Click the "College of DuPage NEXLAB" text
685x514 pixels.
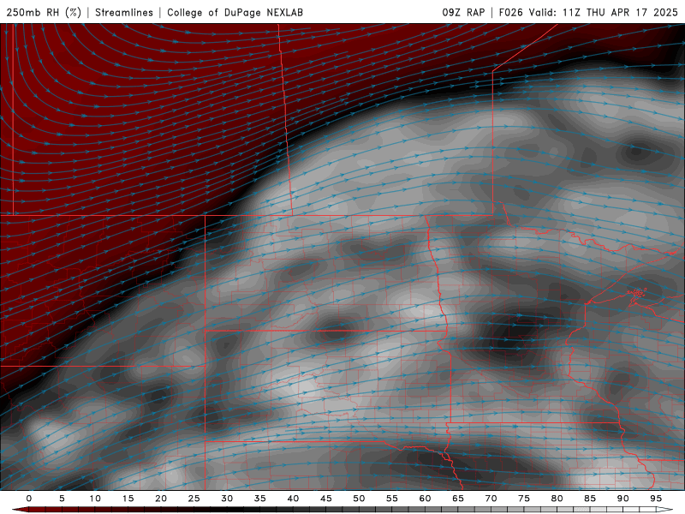coord(235,12)
